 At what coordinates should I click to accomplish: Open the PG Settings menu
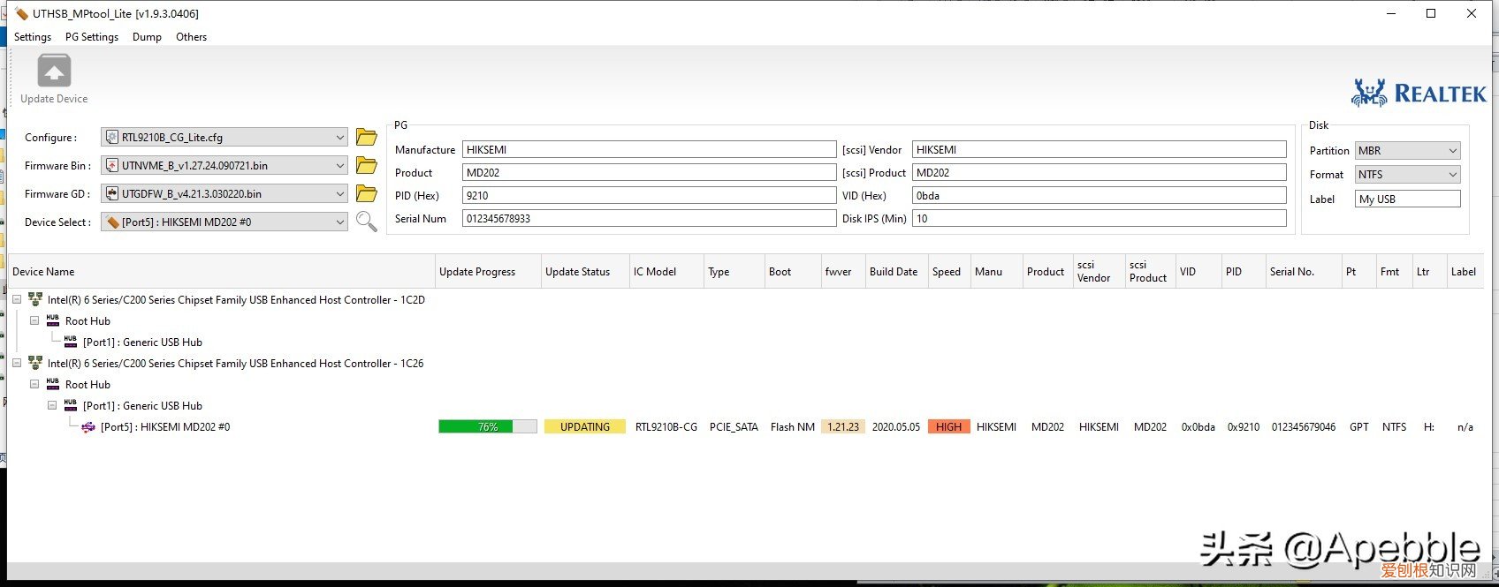[92, 37]
